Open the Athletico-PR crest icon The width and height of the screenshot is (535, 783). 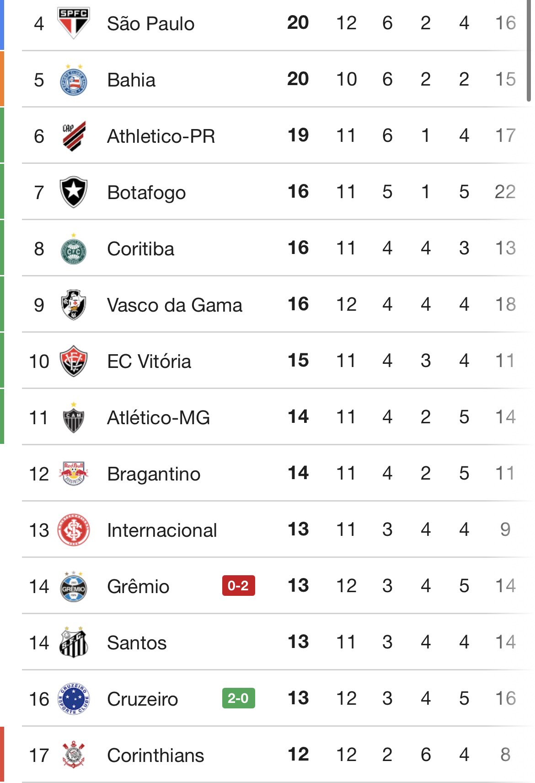pos(73,136)
